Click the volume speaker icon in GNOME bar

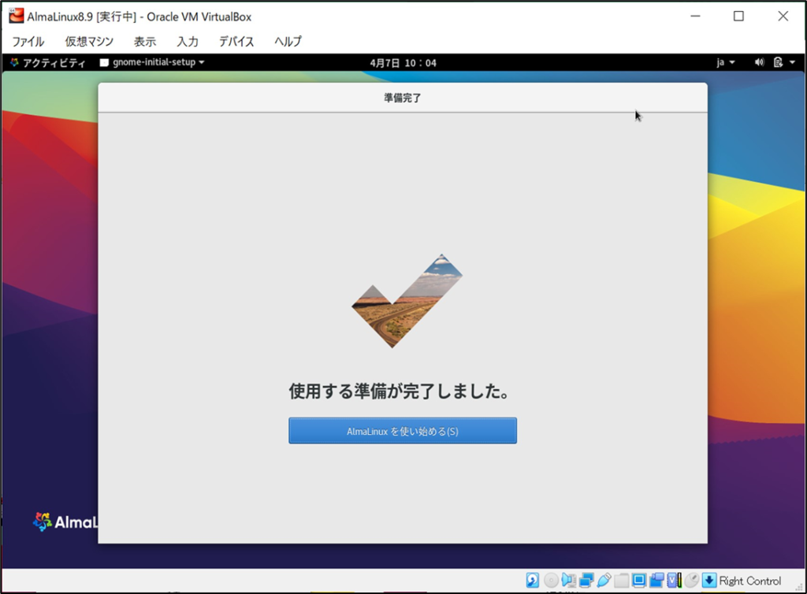(x=759, y=62)
